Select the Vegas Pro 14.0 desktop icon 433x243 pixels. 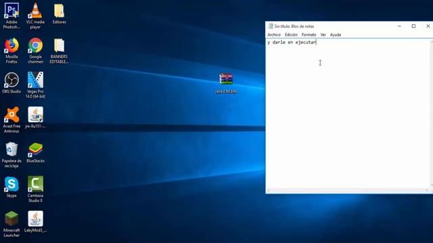(35, 80)
